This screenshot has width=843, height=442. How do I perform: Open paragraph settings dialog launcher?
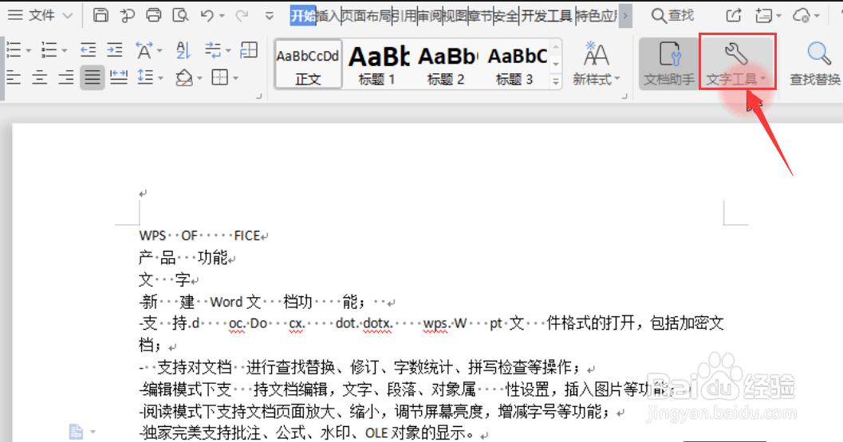click(258, 96)
